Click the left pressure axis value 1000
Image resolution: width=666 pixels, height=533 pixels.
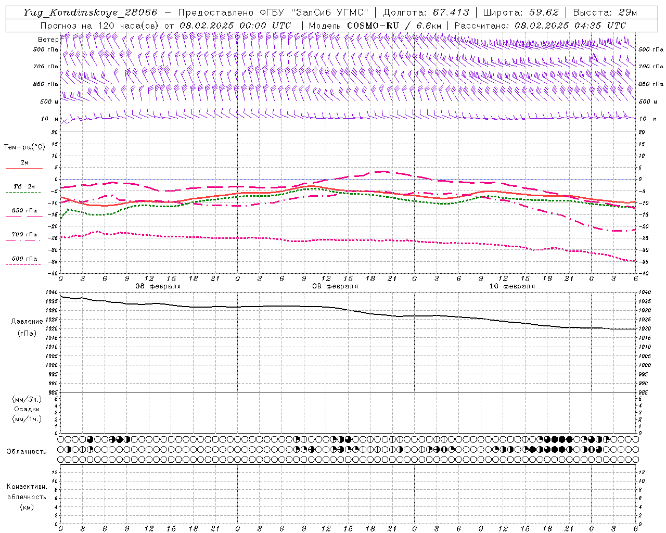(x=53, y=365)
